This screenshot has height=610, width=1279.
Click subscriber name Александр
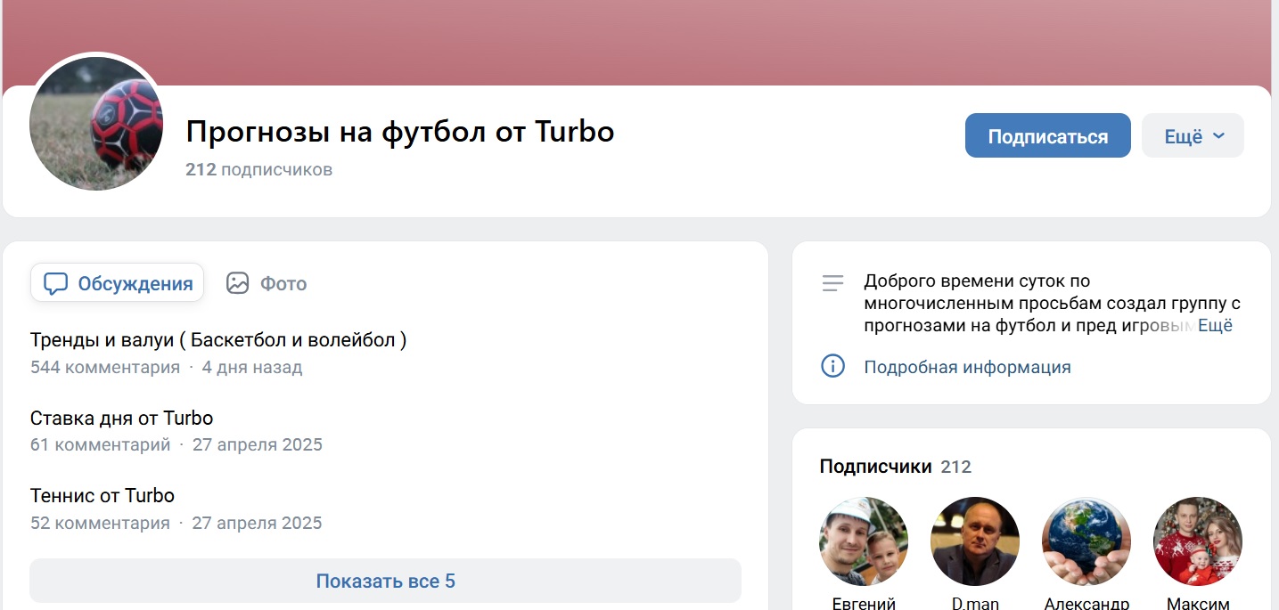coord(1086,603)
